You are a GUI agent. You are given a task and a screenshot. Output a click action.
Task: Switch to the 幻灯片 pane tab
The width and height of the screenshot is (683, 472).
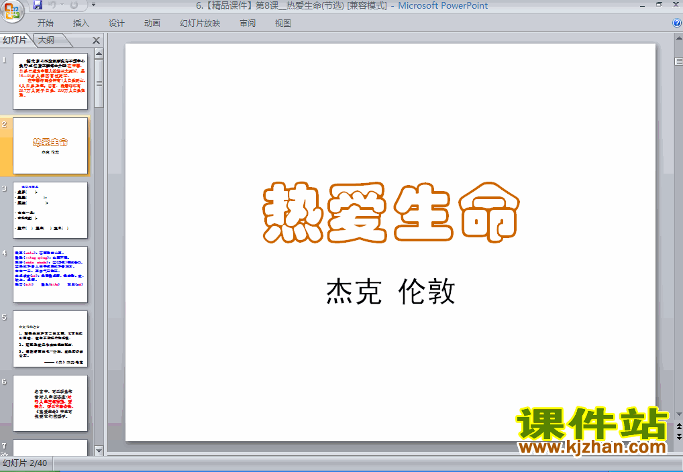(15, 40)
